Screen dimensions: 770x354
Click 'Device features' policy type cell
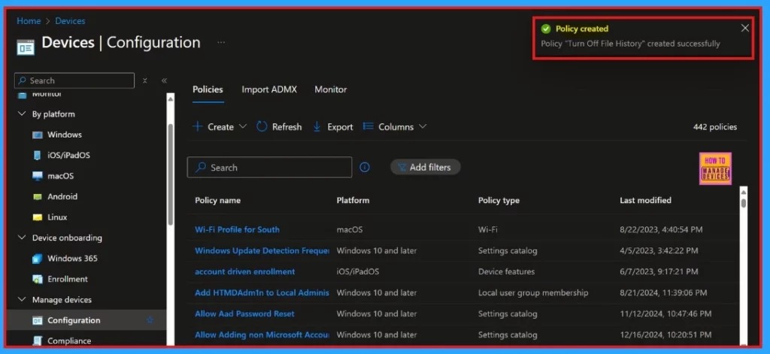point(506,271)
